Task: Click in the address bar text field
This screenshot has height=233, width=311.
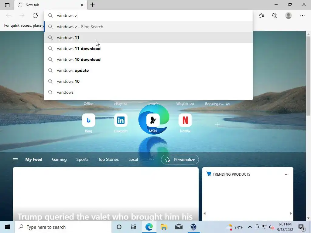Action: pos(148,15)
